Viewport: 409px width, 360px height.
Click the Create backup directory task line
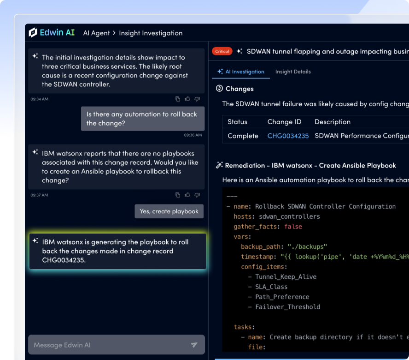(325, 337)
